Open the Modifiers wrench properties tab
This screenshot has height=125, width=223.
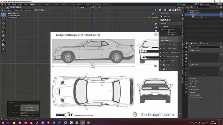[186, 72]
